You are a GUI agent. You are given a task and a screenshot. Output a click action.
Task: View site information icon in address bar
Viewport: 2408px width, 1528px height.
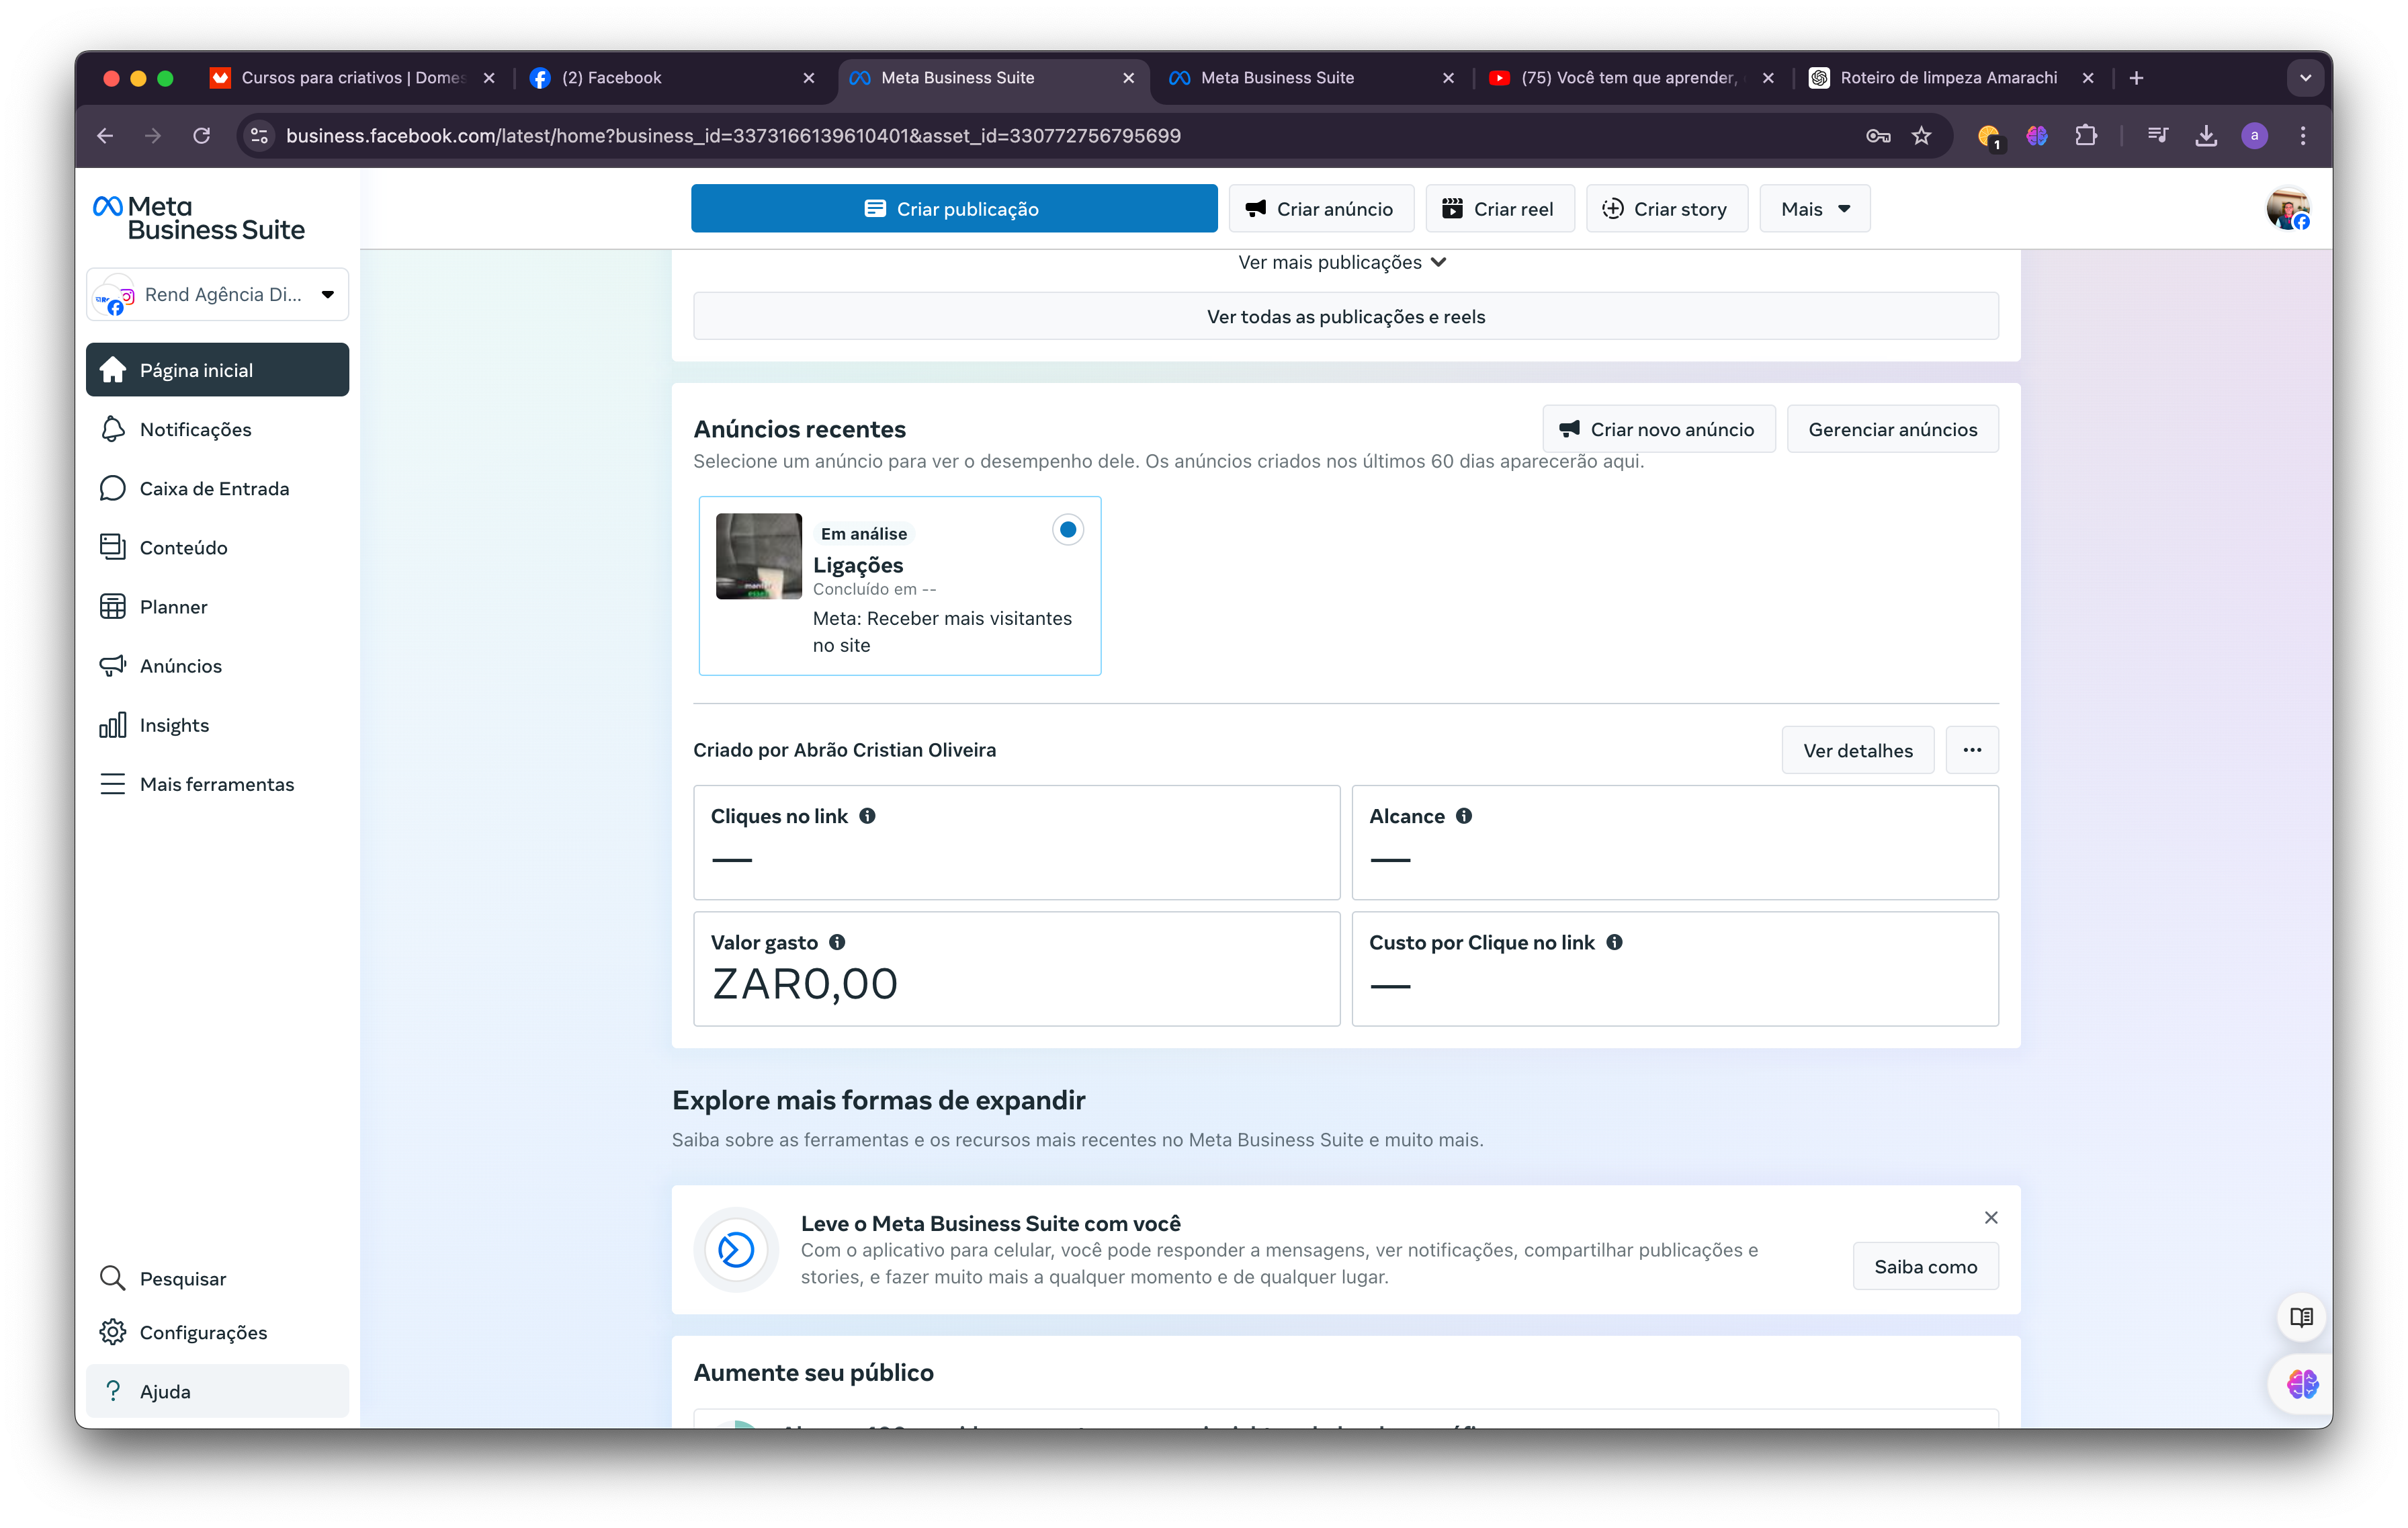pyautogui.click(x=259, y=135)
